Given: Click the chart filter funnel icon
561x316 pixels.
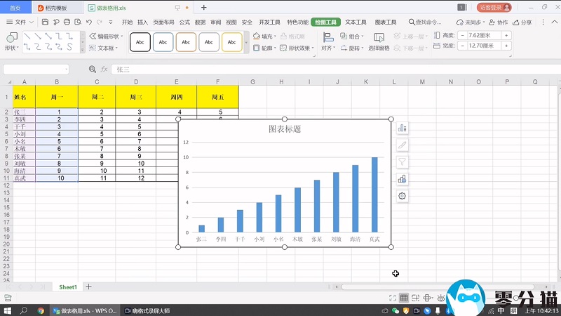Looking at the screenshot, I should (403, 162).
